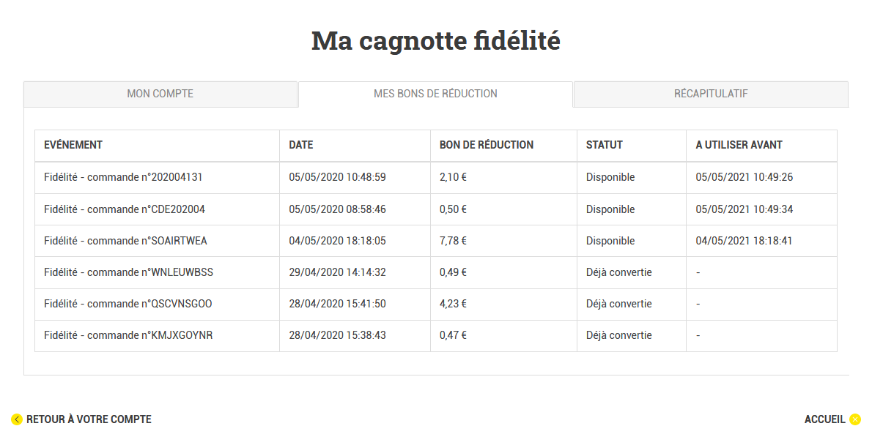Select the order n°202004131 row
The image size is (872, 426).
pos(435,178)
